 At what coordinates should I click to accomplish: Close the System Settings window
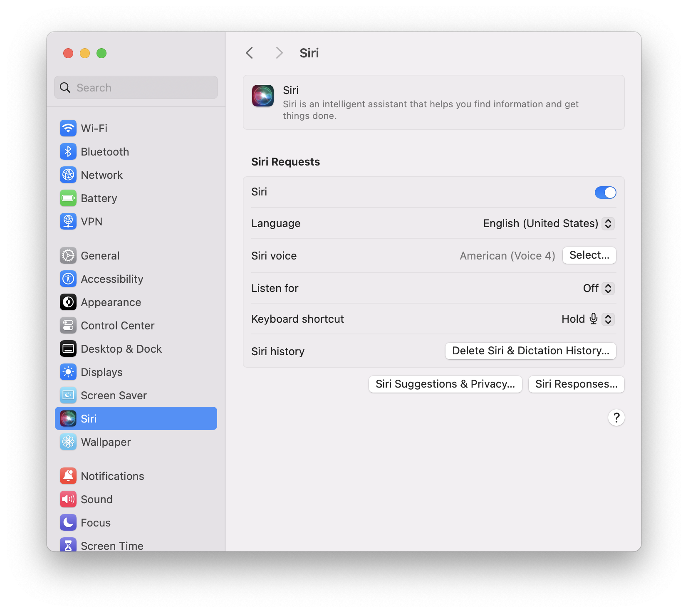click(68, 53)
